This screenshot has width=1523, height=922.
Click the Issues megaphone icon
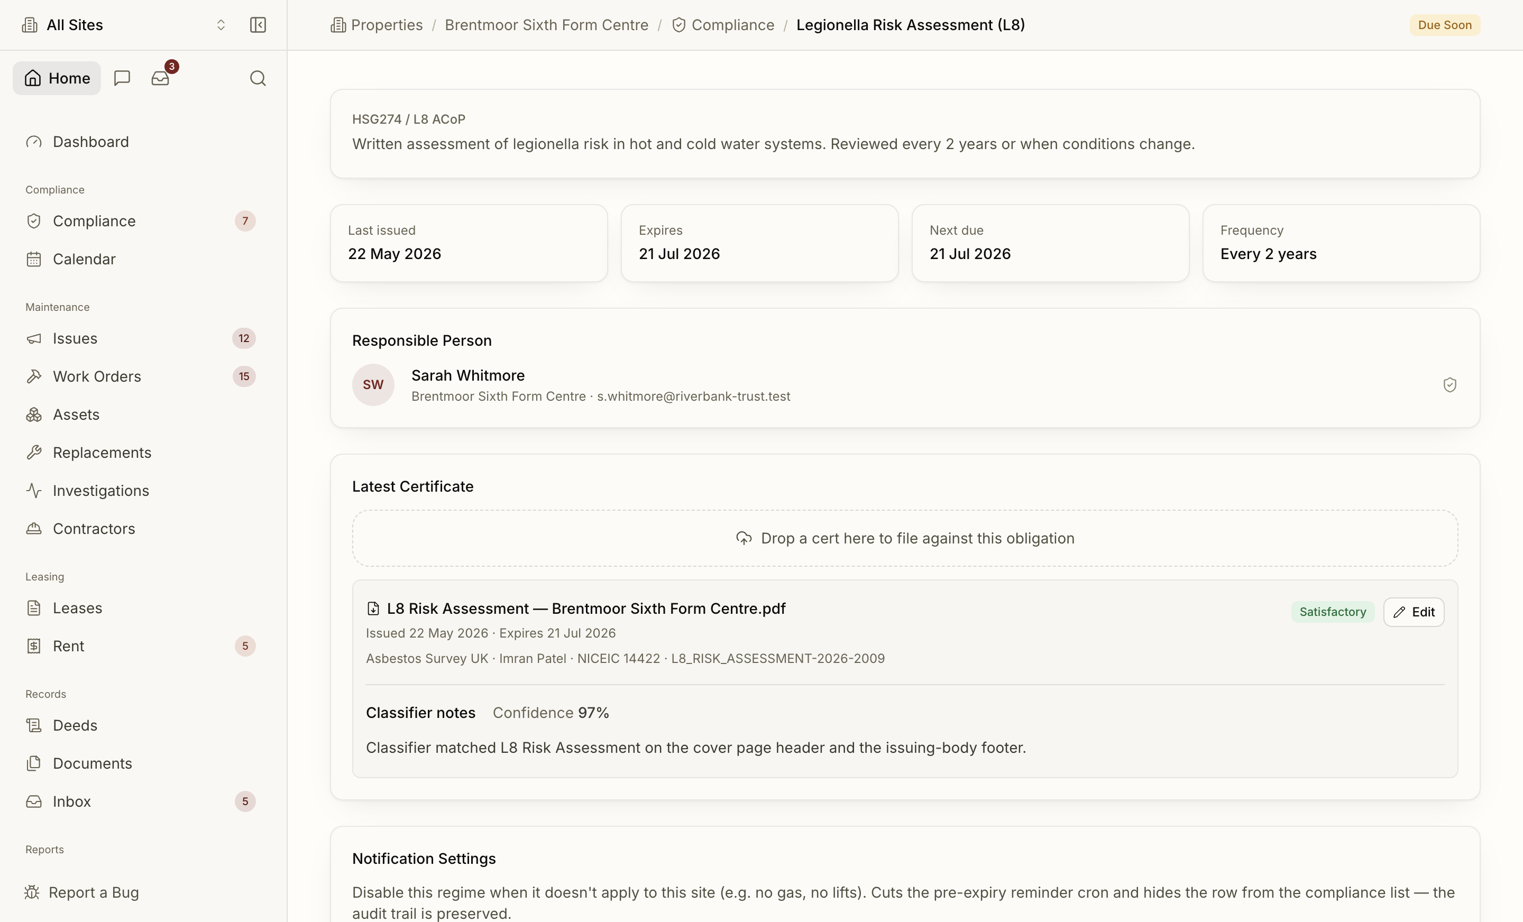(x=34, y=338)
